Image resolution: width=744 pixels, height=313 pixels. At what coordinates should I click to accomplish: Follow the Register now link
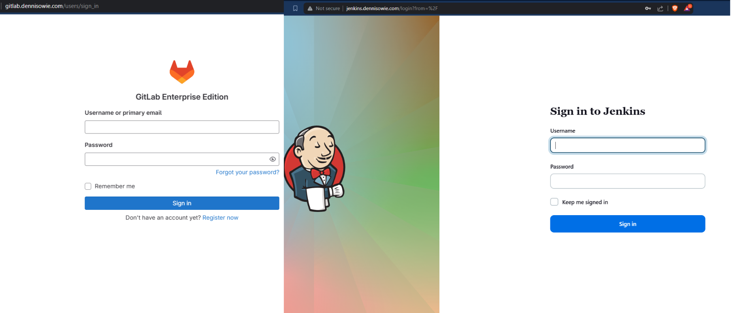click(220, 218)
